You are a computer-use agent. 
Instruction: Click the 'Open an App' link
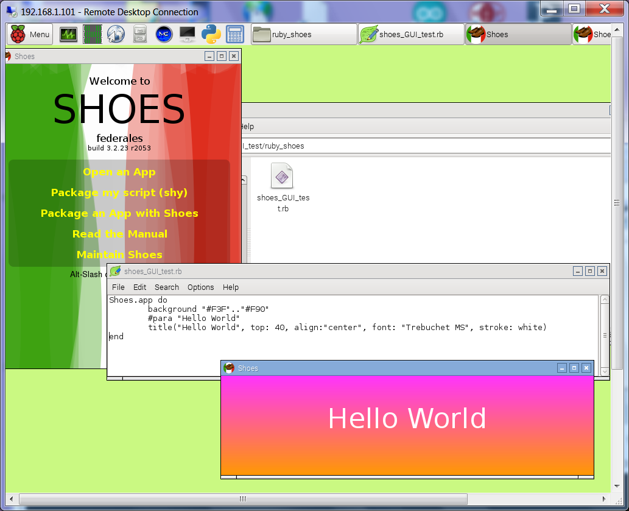(x=119, y=172)
